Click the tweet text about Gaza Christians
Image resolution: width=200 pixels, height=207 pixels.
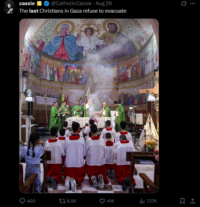click(73, 11)
